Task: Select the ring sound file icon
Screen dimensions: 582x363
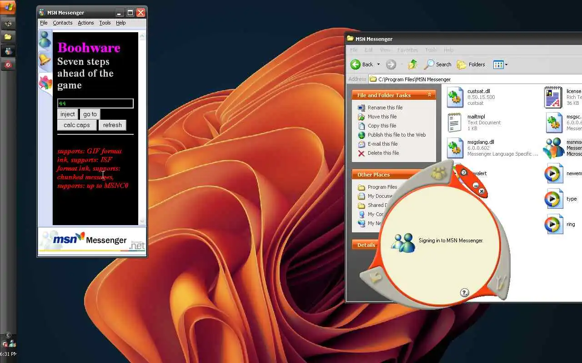Action: tap(553, 224)
